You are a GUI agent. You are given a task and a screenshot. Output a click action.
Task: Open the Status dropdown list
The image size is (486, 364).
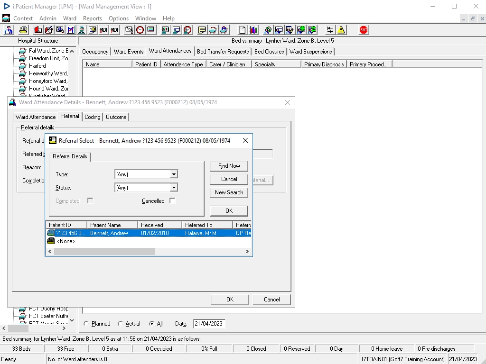174,188
